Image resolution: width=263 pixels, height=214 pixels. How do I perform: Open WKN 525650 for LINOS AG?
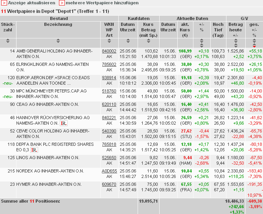pos(109,158)
